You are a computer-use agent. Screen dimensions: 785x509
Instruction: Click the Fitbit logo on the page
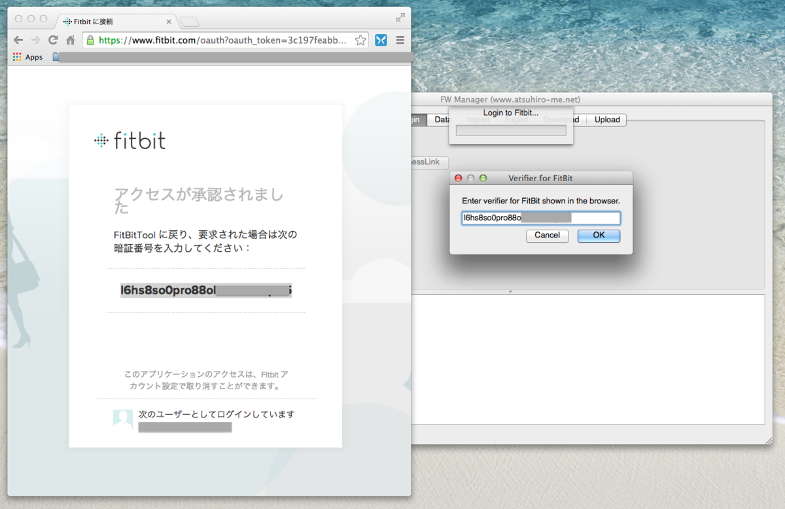(130, 140)
